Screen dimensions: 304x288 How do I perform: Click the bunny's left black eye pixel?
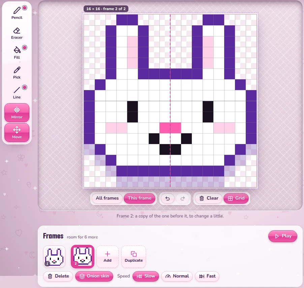tap(132, 112)
